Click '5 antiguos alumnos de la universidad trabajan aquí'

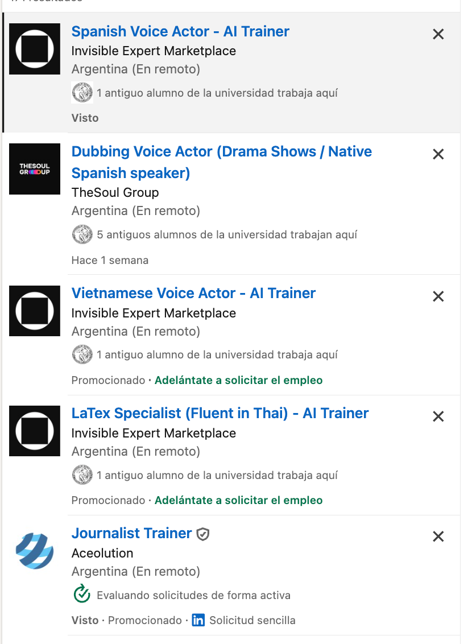pos(227,234)
